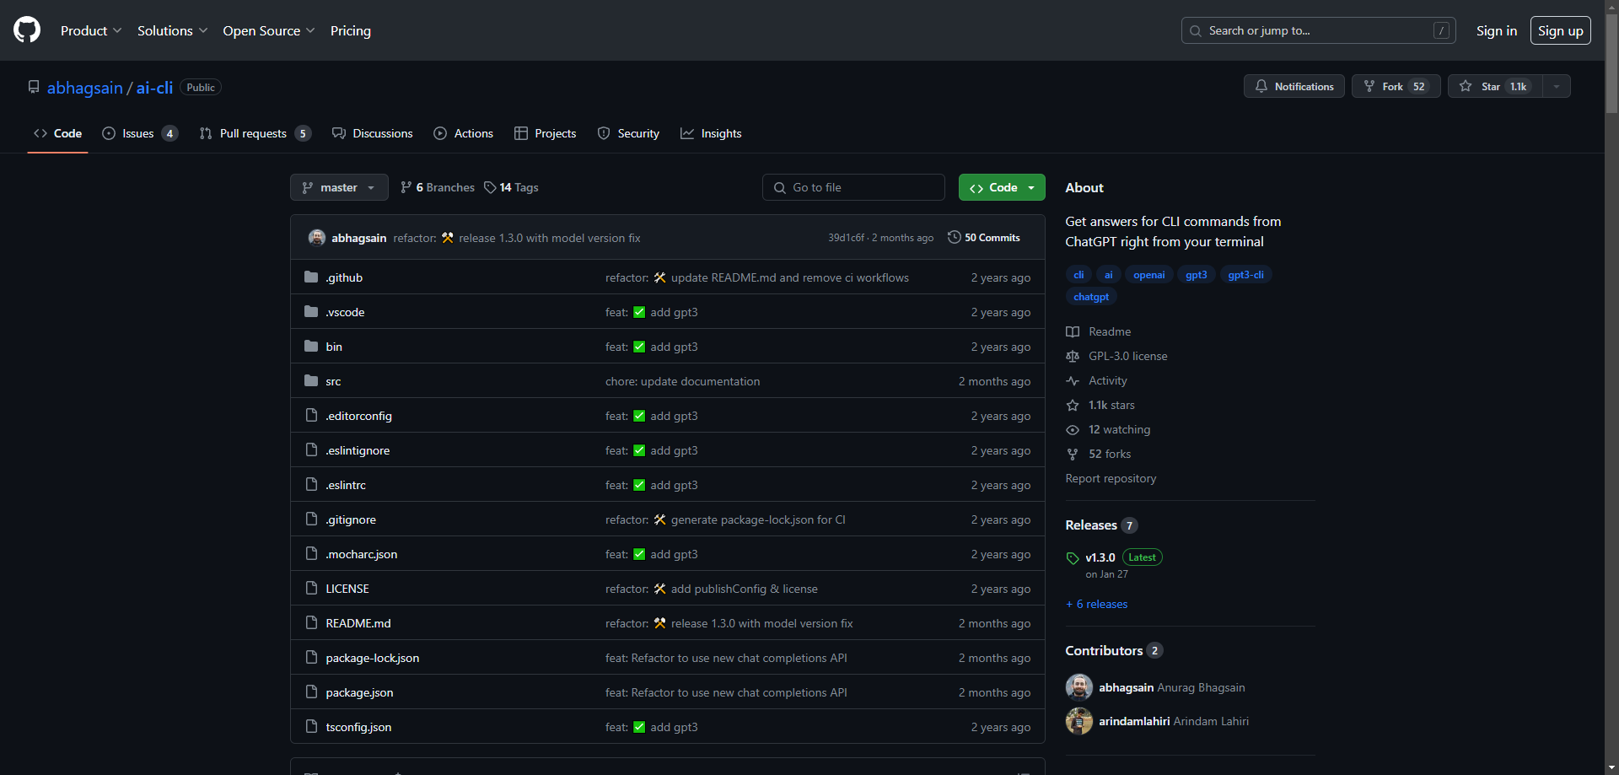Viewport: 1619px width, 775px height.
Task: Click the Go to file input
Action: [853, 187]
